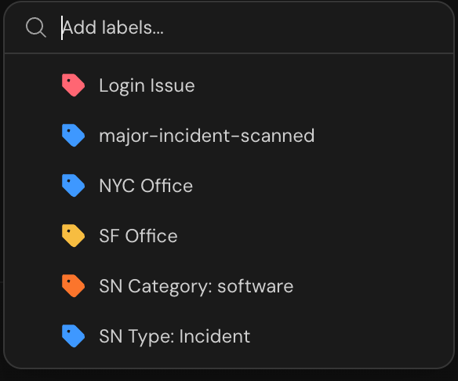The image size is (458, 381).
Task: Click the search magnifier icon
Action: coord(36,27)
